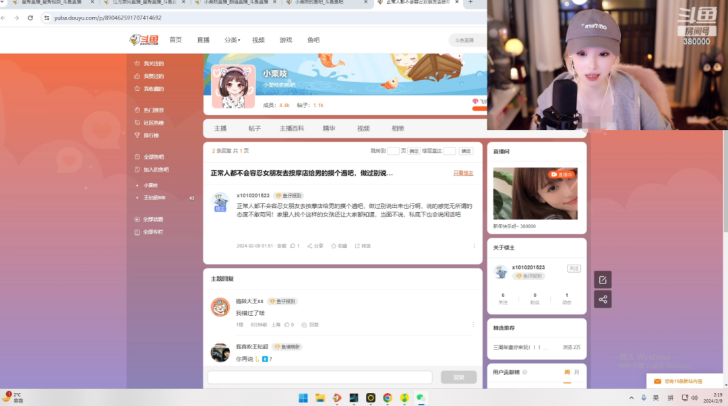Switch to 帖子 tab
Viewport: 728px width, 406px height.
pyautogui.click(x=254, y=129)
